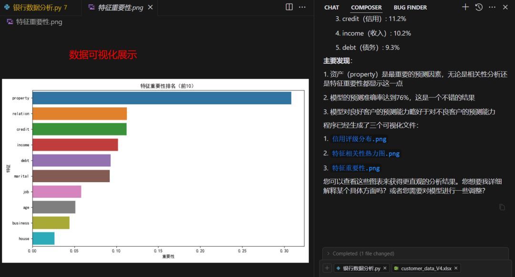Open a new Composer session with the plus icon

point(465,7)
